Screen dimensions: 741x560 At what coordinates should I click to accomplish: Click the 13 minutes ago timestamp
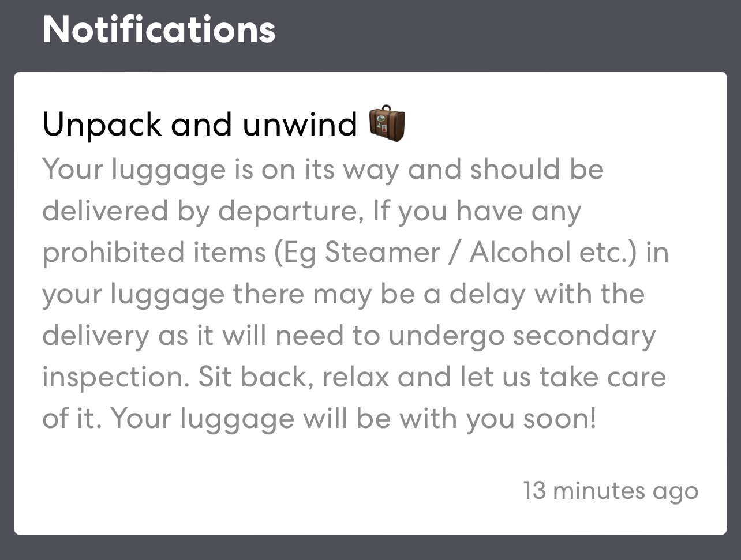tap(611, 491)
